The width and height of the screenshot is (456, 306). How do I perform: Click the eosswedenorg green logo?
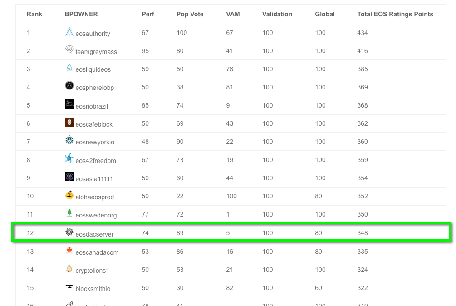tap(69, 213)
